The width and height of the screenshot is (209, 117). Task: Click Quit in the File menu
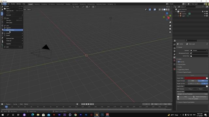click(x=13, y=47)
